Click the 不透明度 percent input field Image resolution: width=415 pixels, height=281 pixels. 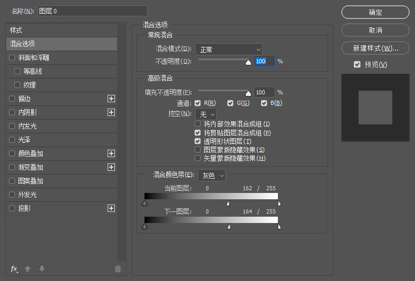[x=264, y=61]
